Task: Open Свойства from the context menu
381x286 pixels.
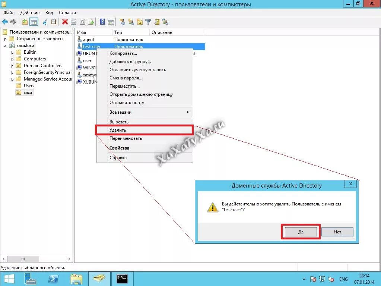Action: pos(145,148)
